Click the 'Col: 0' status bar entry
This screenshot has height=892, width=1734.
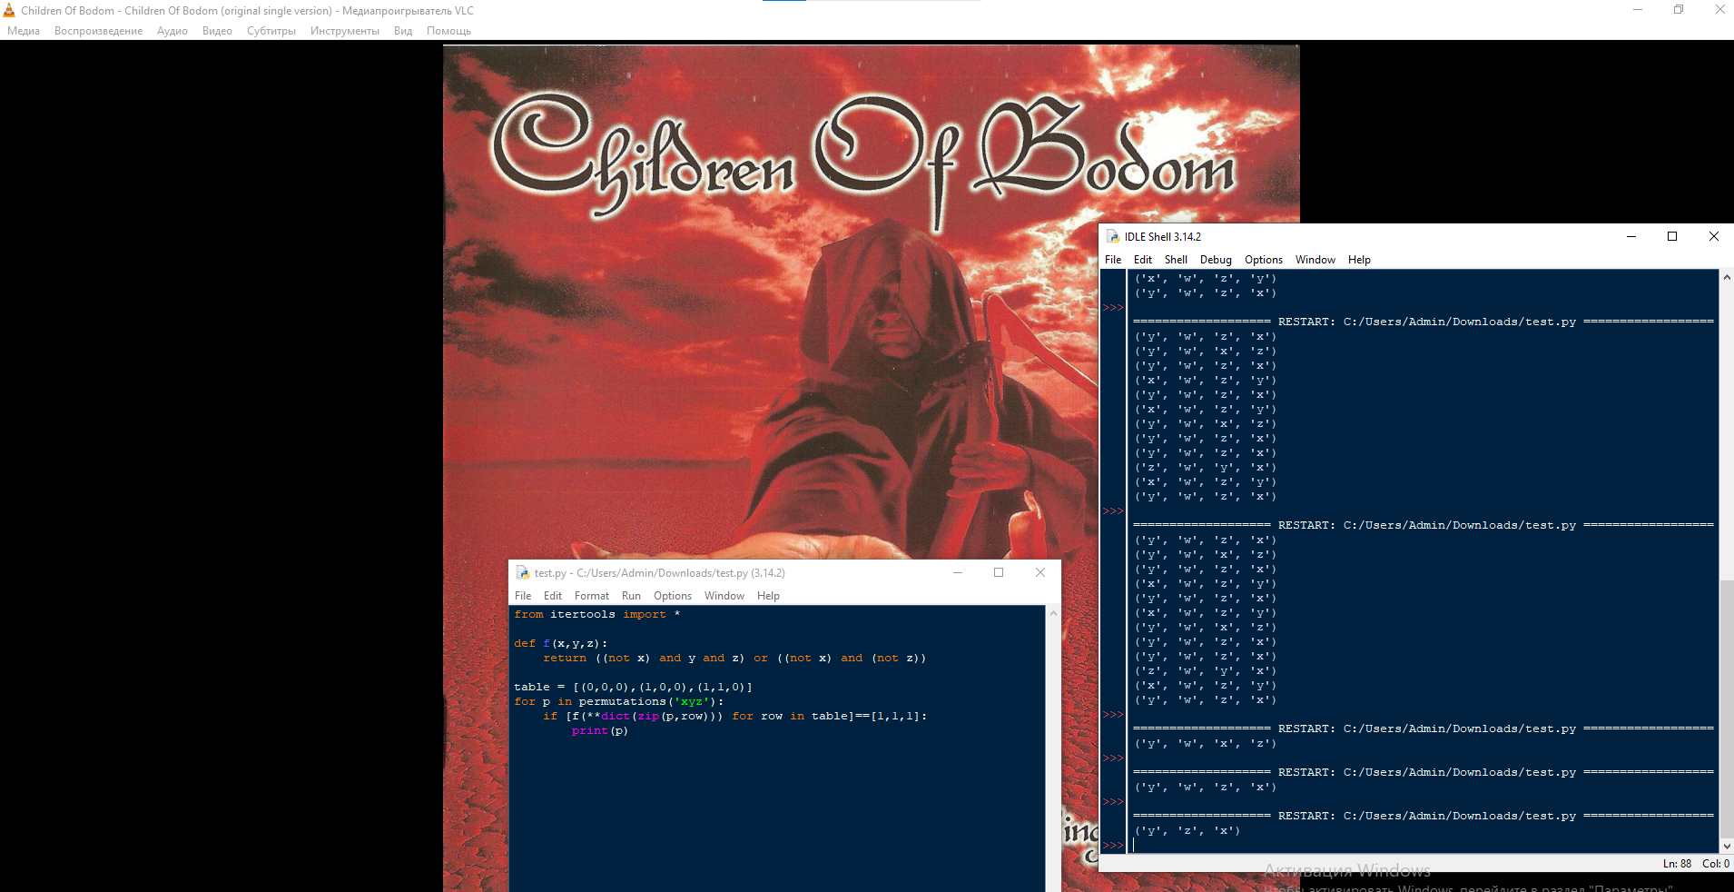(x=1715, y=864)
